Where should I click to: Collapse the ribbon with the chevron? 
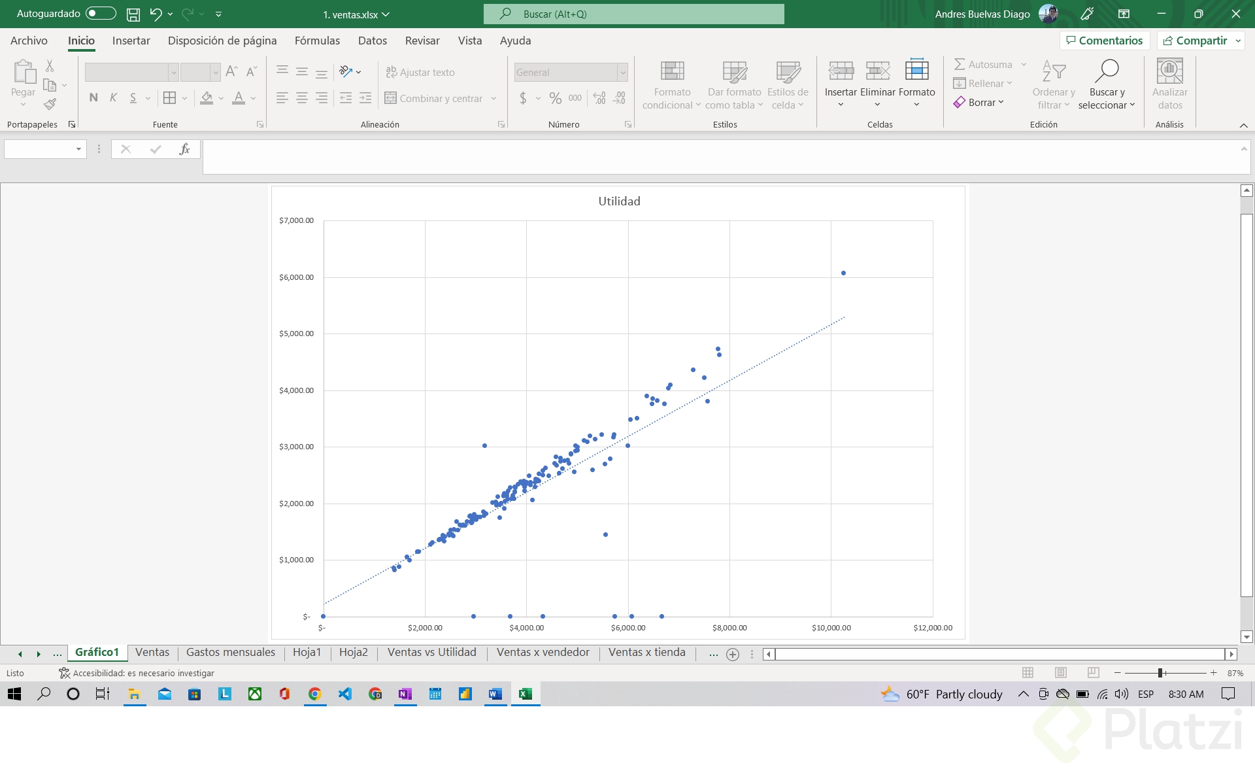[1243, 125]
